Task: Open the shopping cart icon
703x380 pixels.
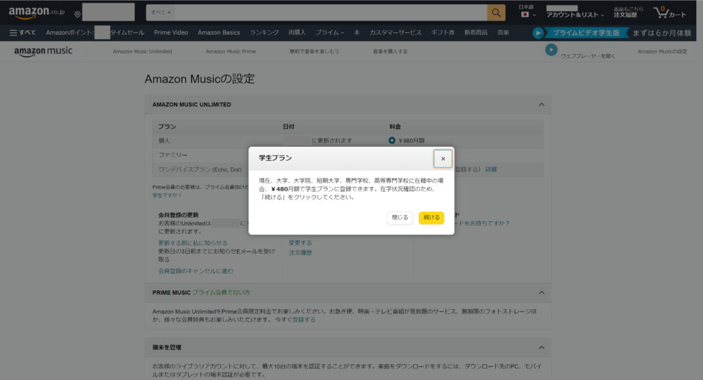Action: [661, 12]
